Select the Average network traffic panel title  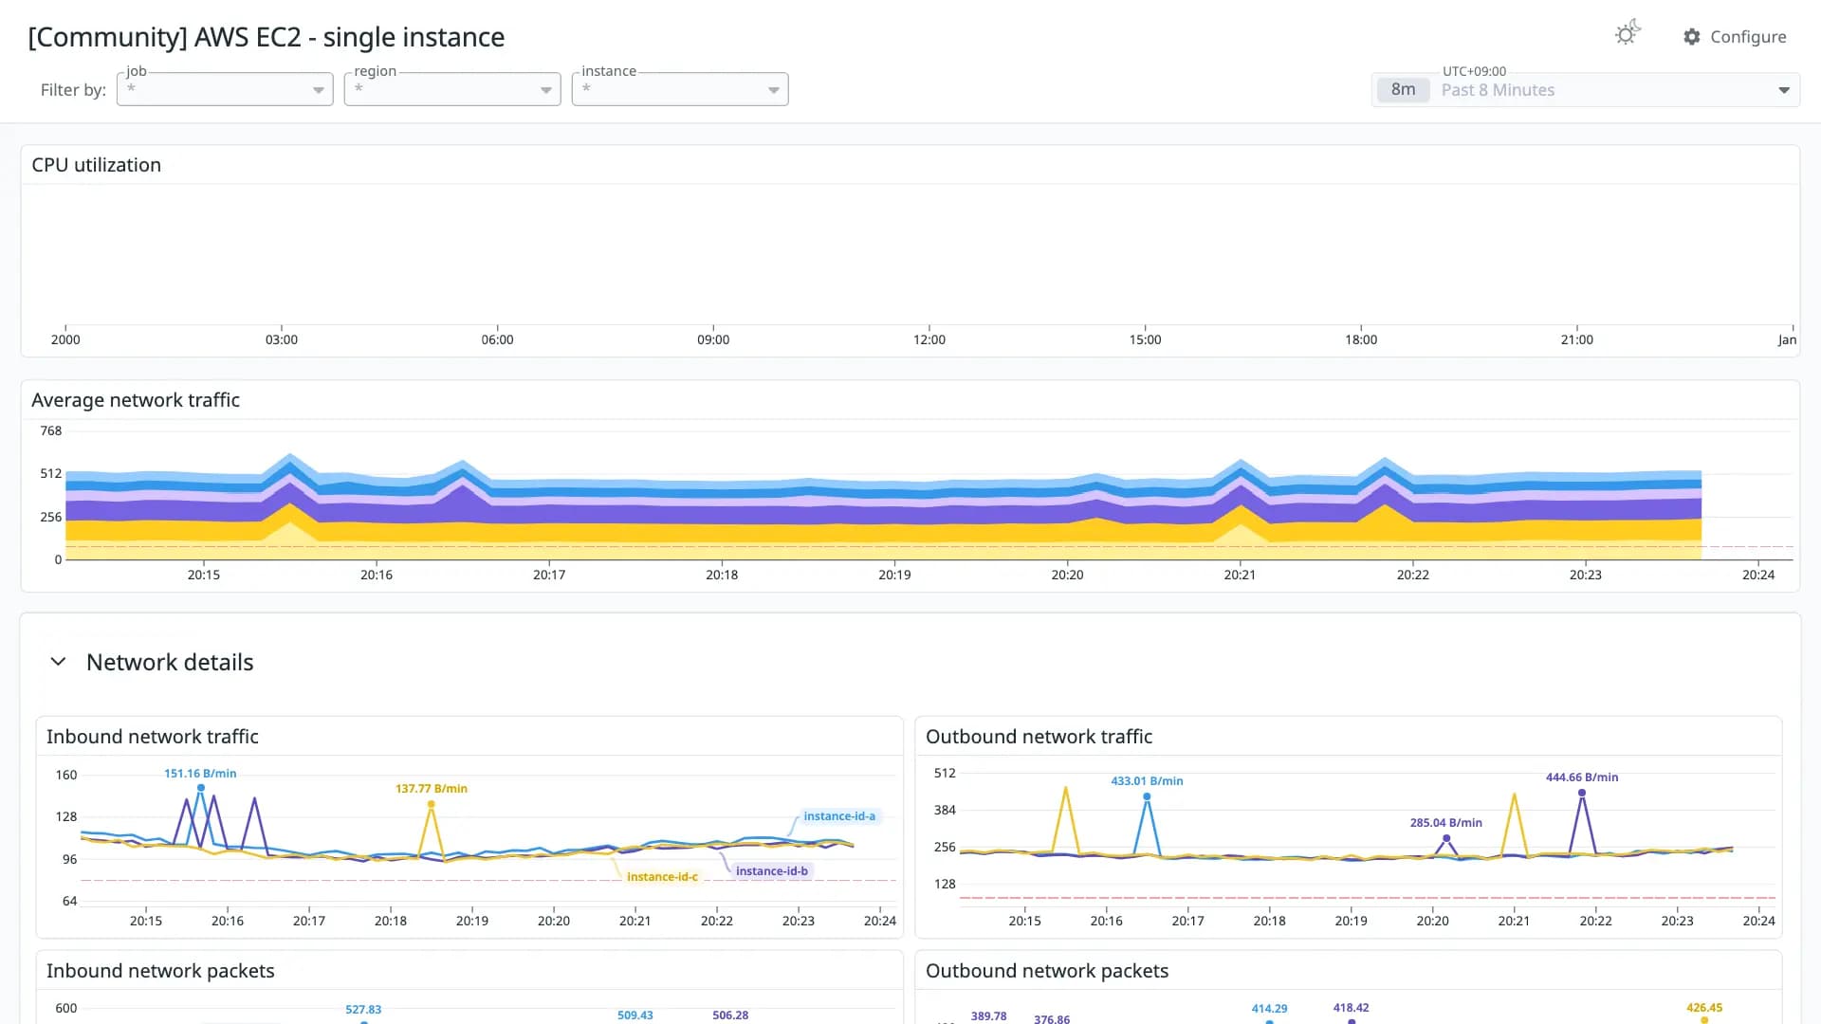click(x=136, y=400)
